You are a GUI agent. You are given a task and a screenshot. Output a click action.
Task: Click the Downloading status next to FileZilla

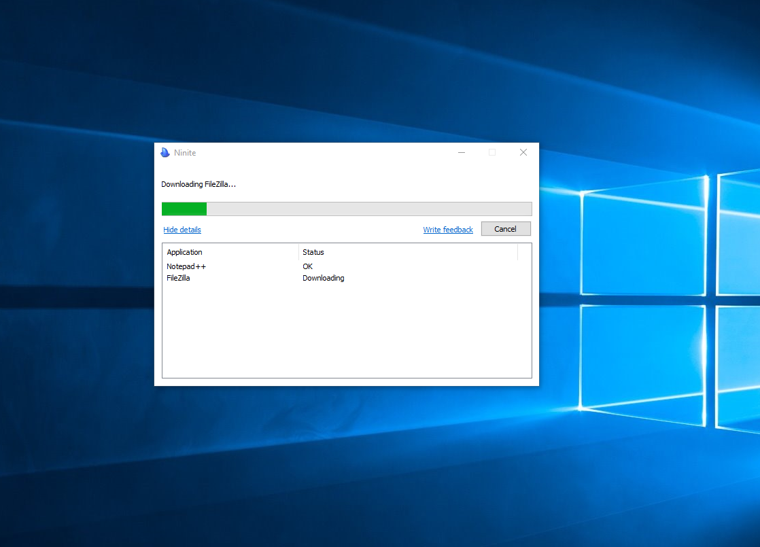[323, 278]
